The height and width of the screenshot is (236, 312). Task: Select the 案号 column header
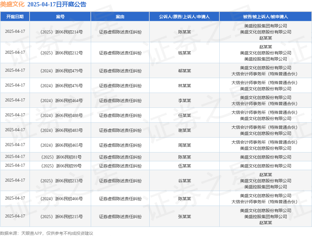[60, 17]
